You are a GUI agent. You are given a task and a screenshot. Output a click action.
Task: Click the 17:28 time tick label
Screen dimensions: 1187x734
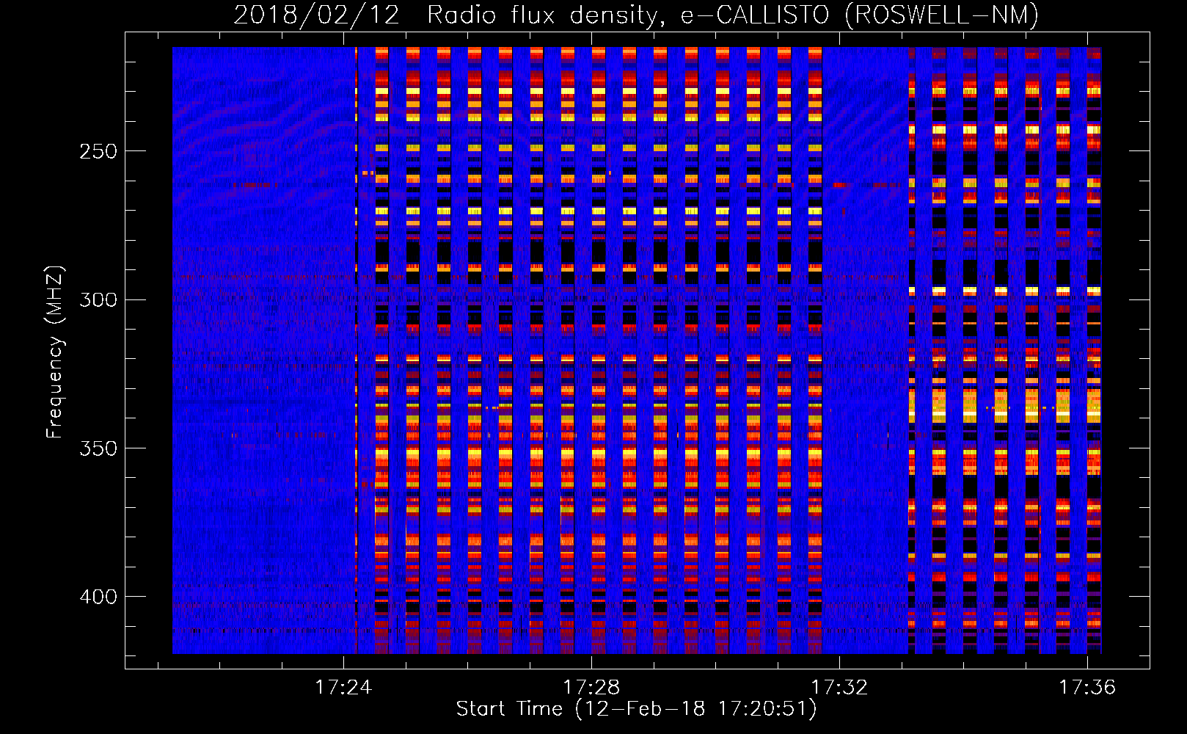[591, 687]
